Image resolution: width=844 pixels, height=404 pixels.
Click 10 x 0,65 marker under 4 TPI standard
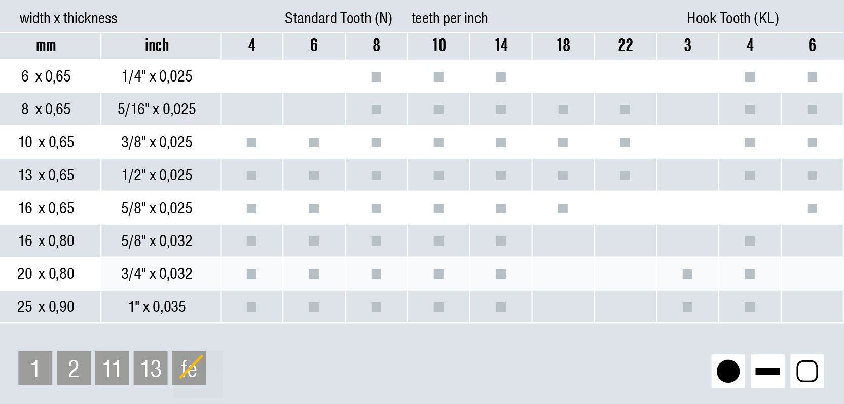(251, 142)
